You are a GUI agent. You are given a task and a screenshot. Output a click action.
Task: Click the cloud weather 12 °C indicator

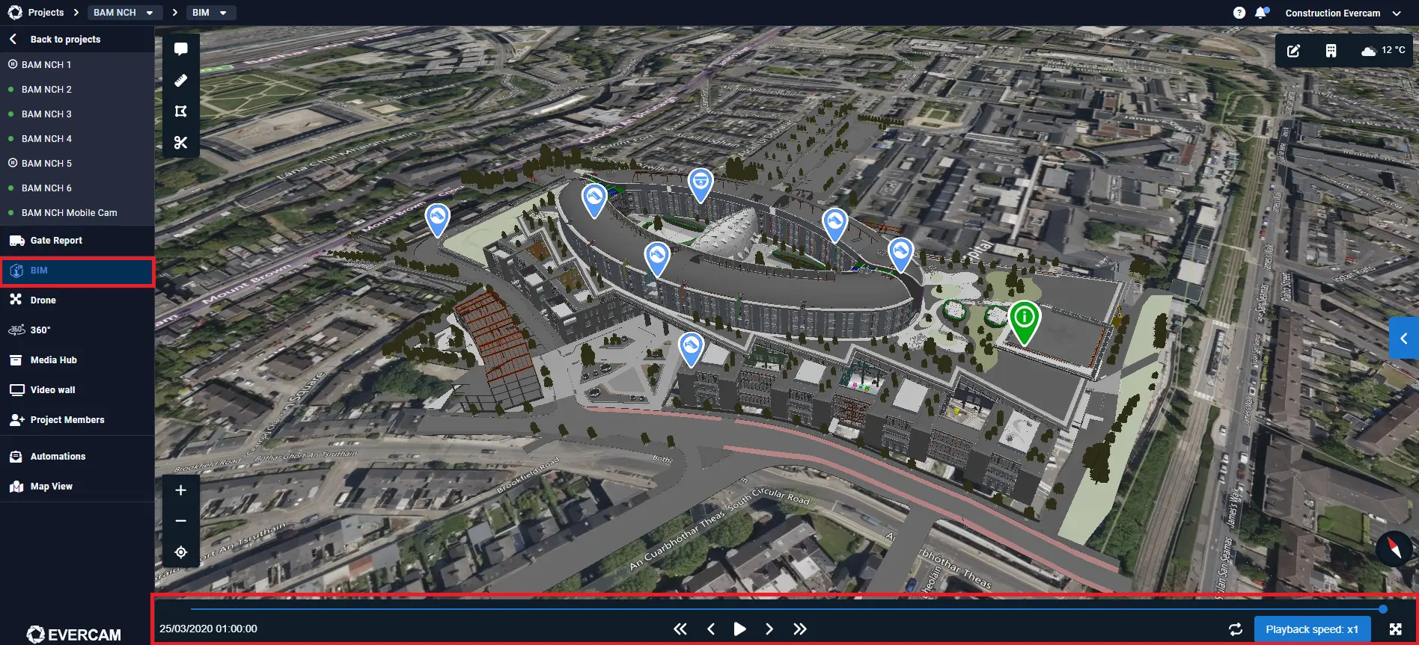1383,50
